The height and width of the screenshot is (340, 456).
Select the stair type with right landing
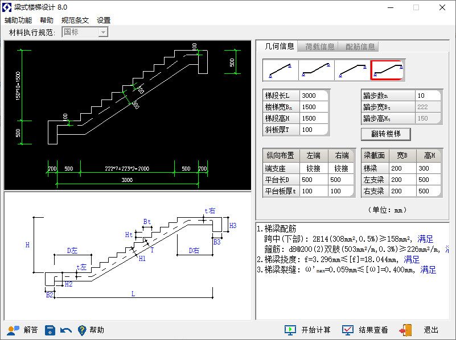click(352, 71)
